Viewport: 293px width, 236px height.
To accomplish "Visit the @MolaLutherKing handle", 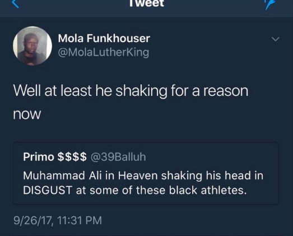I will click(x=103, y=52).
